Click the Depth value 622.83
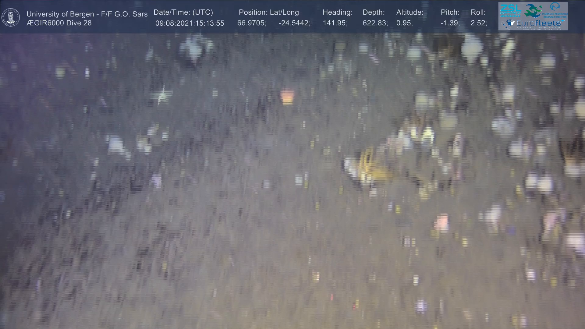Screen dimensions: 585x329 [375, 23]
